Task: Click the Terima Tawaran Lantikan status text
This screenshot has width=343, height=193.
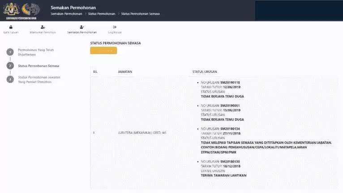Action: (223, 175)
